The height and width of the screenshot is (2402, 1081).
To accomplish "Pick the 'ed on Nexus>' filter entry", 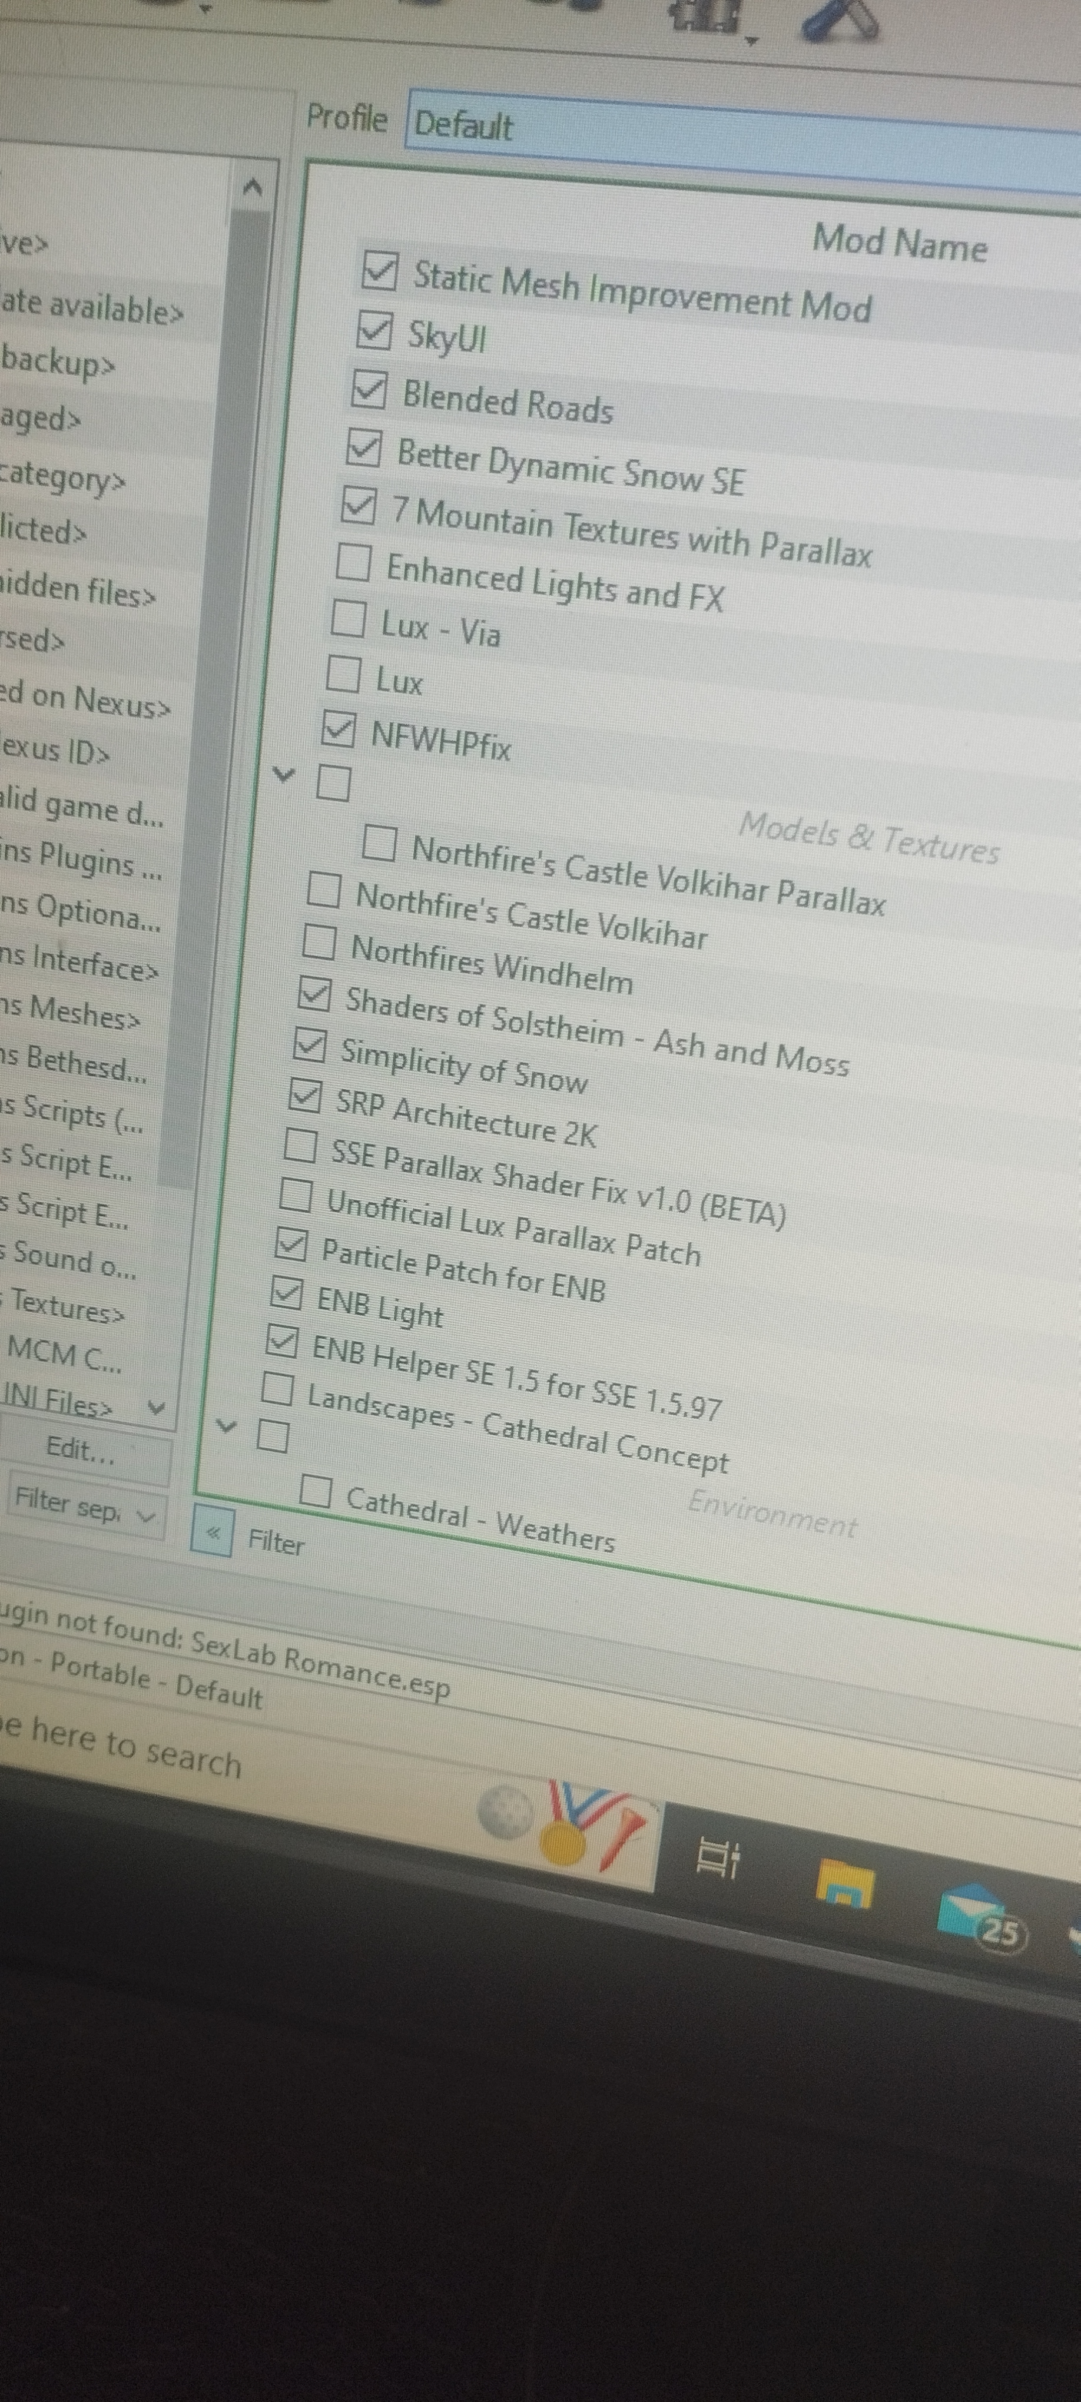I will 85,699.
